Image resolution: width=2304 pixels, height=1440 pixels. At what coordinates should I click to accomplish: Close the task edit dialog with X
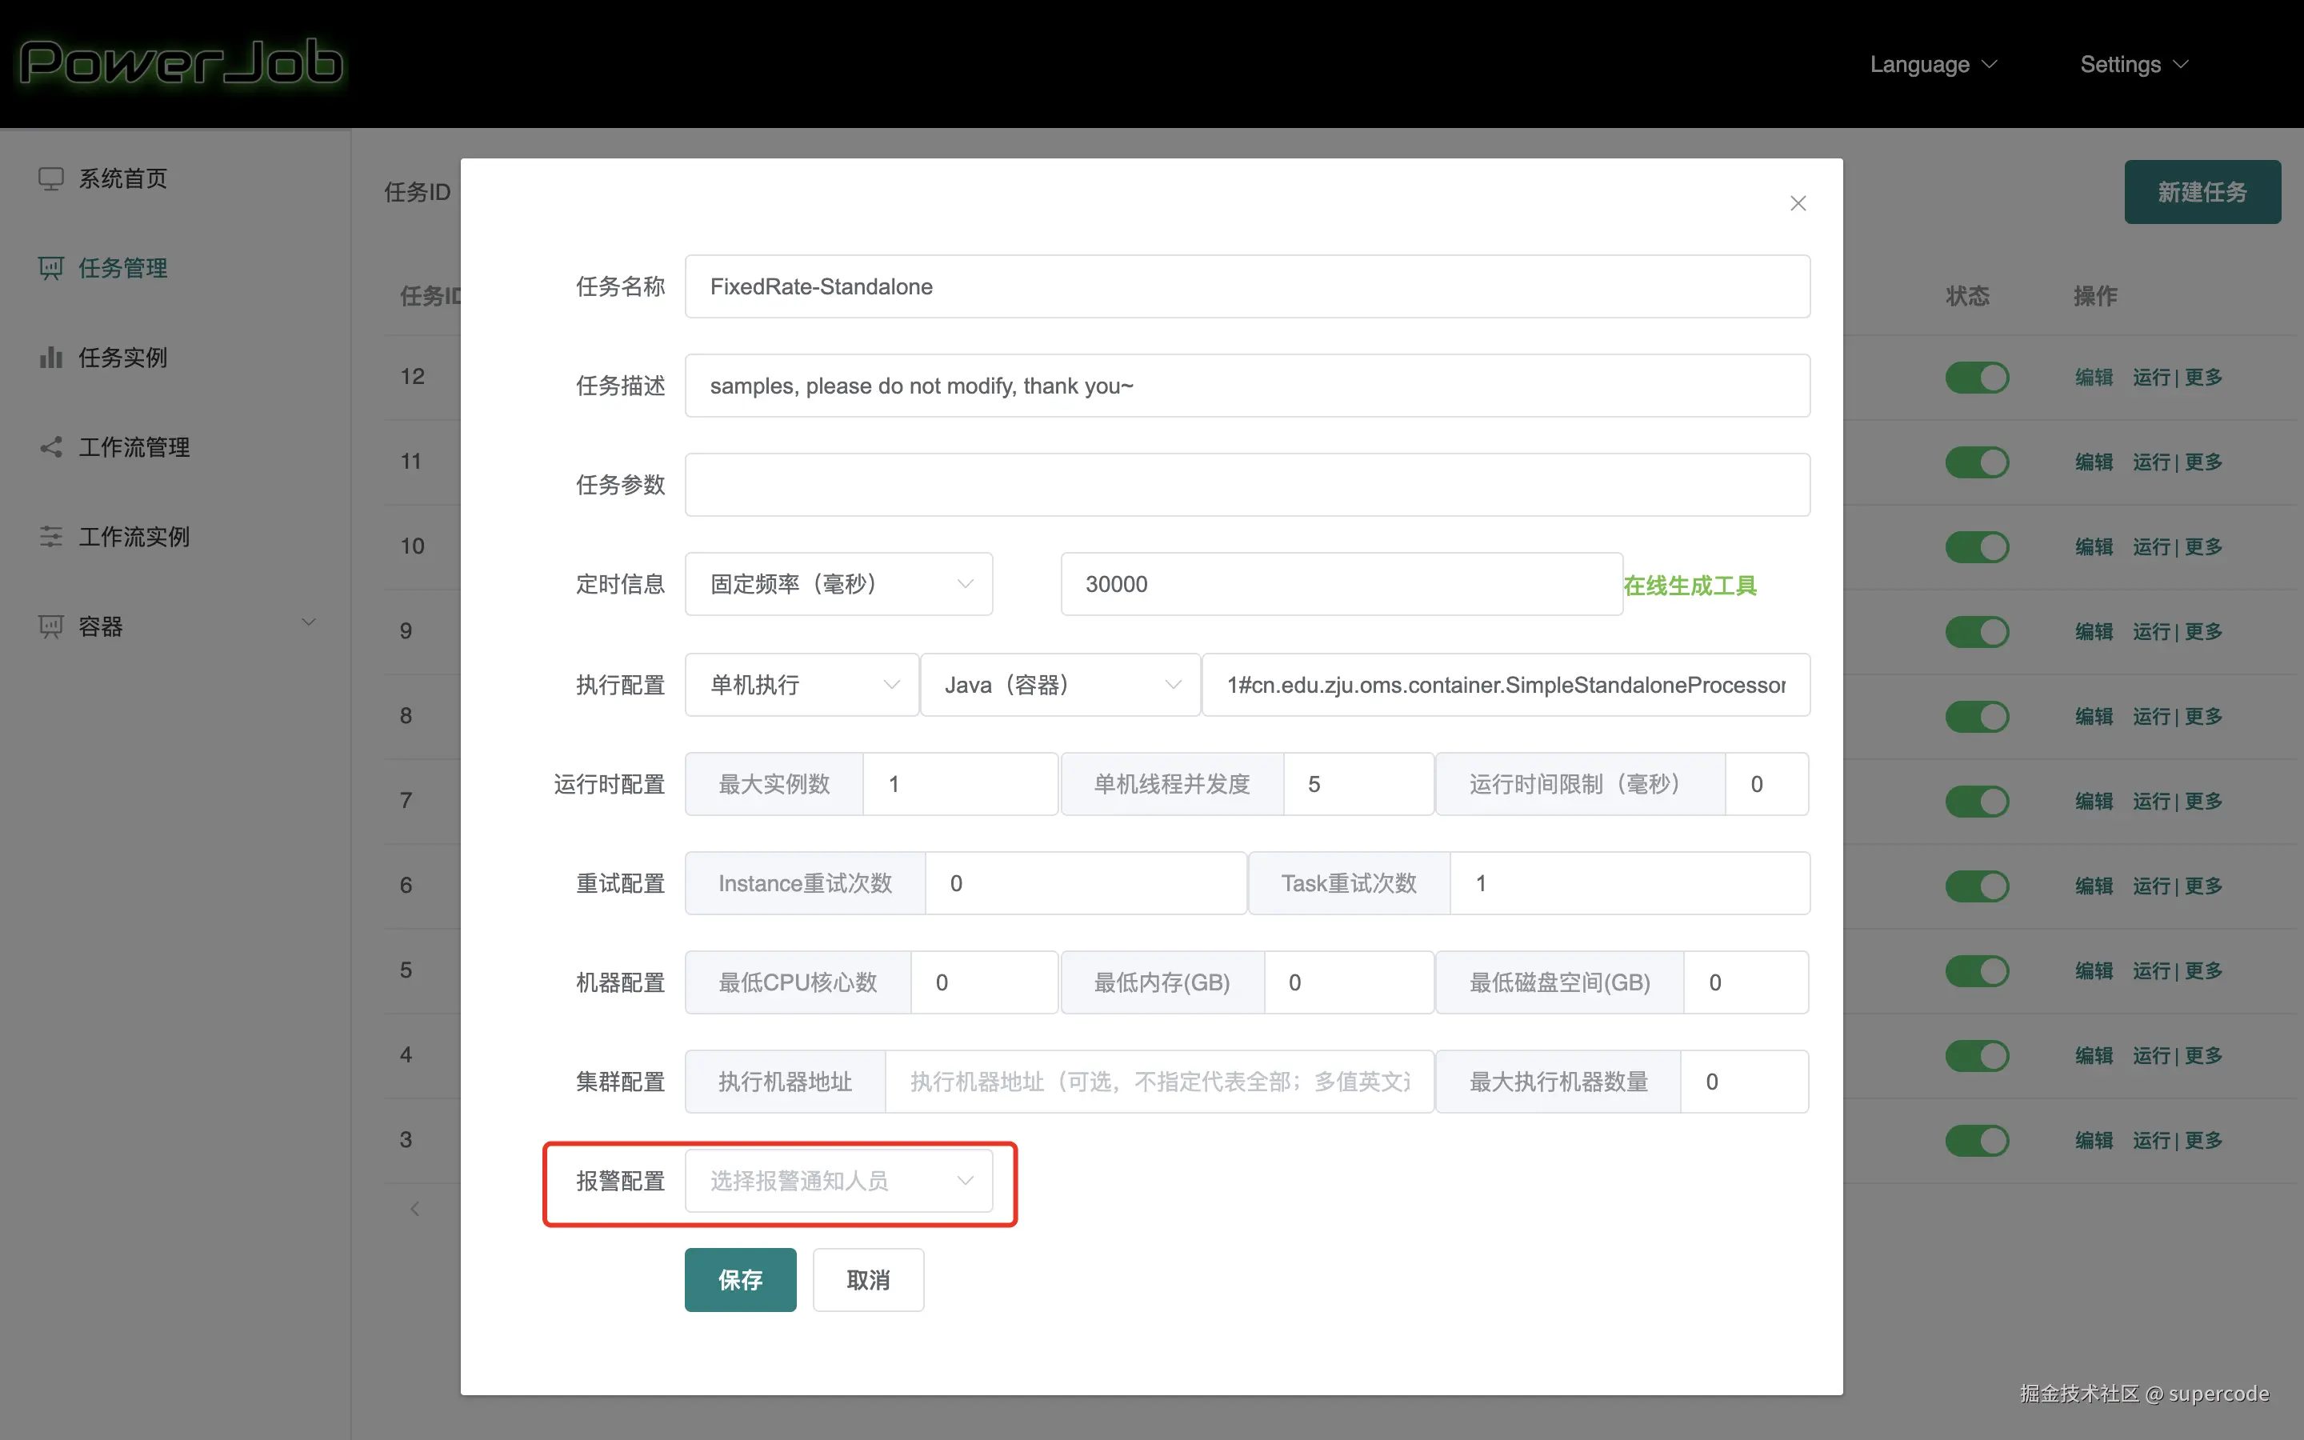(1798, 203)
